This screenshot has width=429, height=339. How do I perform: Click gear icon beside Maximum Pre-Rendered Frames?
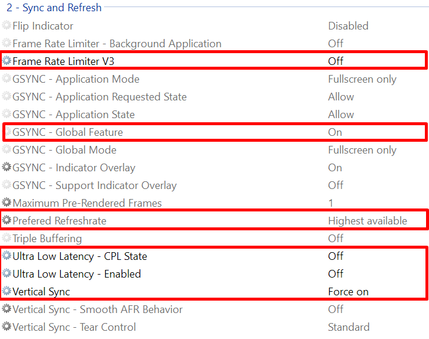[6, 203]
